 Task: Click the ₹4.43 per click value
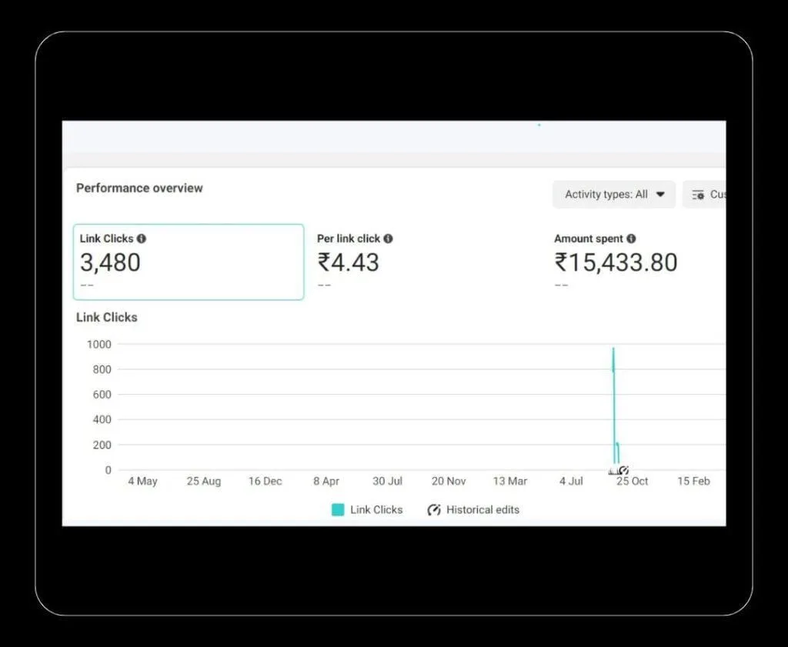349,262
